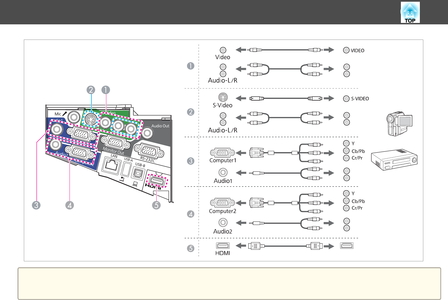Click the round S-Video socket on the projector panel
Image resolution: width=448 pixels, height=300 pixels.
[x=91, y=119]
